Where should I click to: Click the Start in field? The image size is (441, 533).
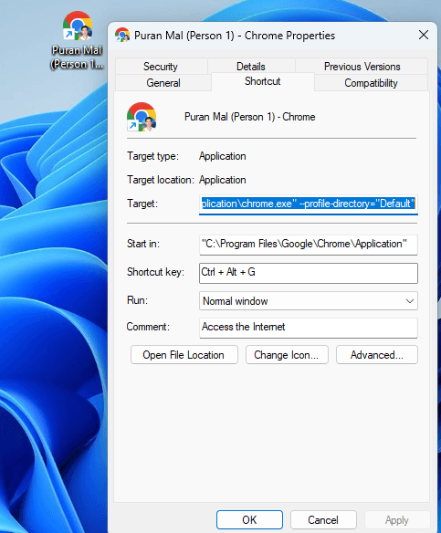309,245
